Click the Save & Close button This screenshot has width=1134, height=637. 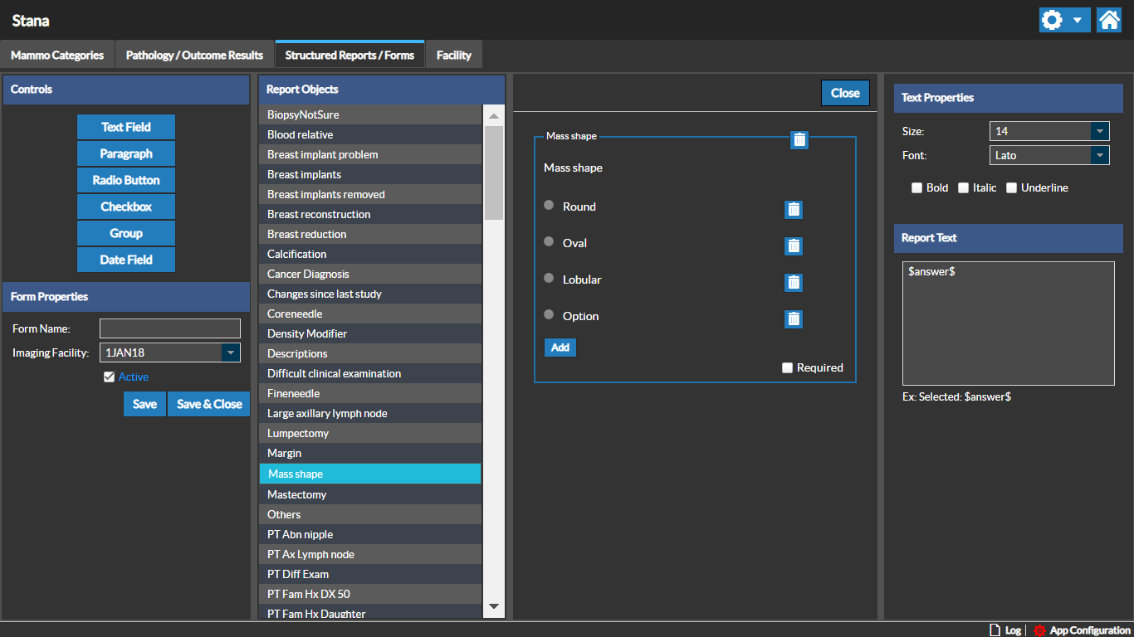click(x=209, y=404)
